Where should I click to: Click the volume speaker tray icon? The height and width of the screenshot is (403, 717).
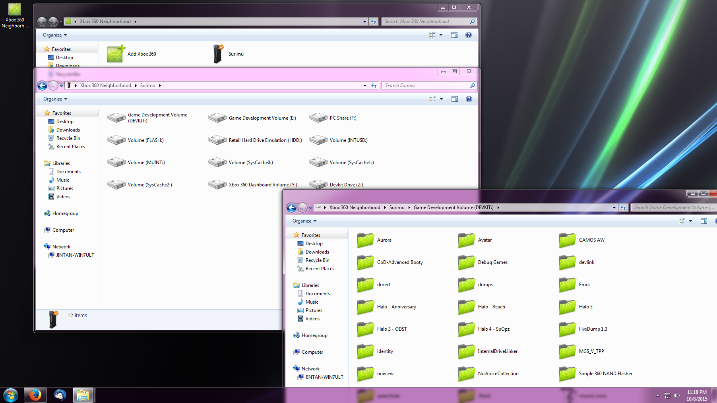tap(677, 395)
